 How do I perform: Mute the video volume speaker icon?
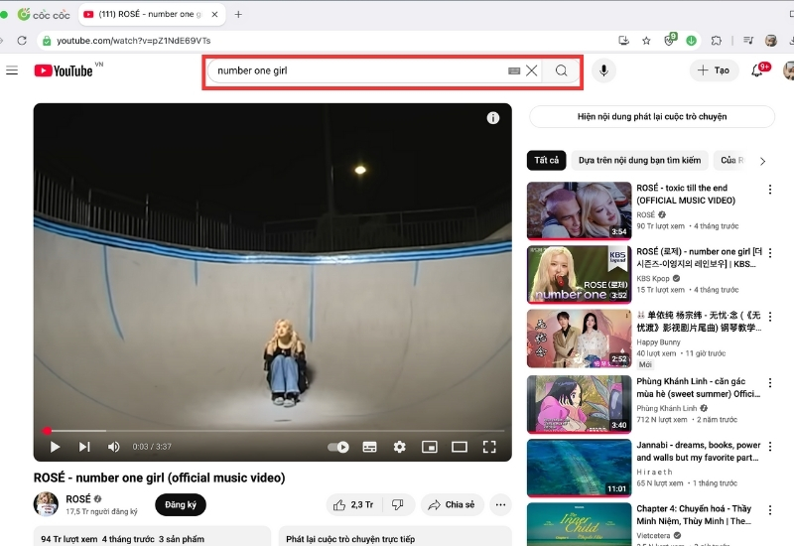click(113, 446)
